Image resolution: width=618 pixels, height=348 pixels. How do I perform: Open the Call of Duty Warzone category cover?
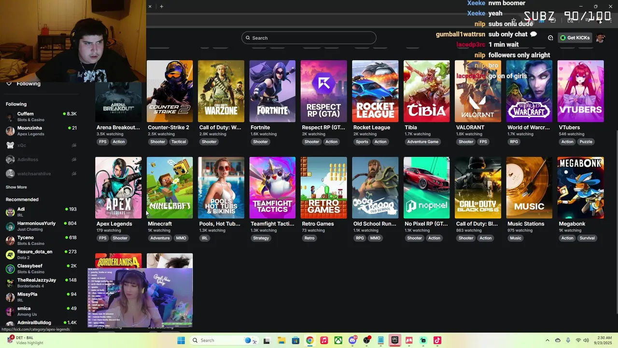221,91
